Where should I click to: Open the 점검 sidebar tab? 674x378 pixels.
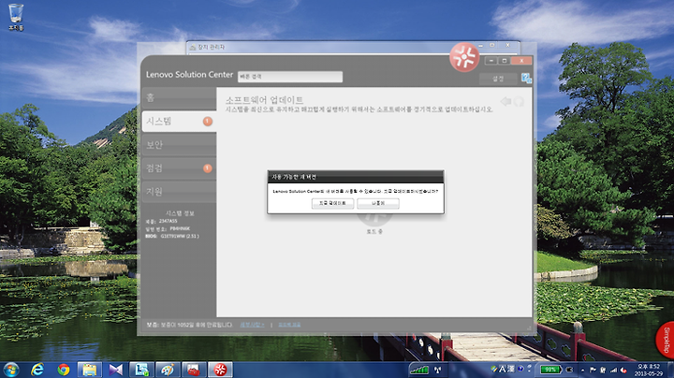(179, 168)
